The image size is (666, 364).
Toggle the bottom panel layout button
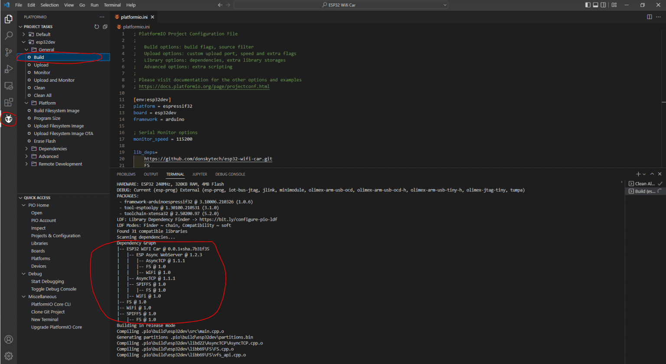tap(595, 5)
